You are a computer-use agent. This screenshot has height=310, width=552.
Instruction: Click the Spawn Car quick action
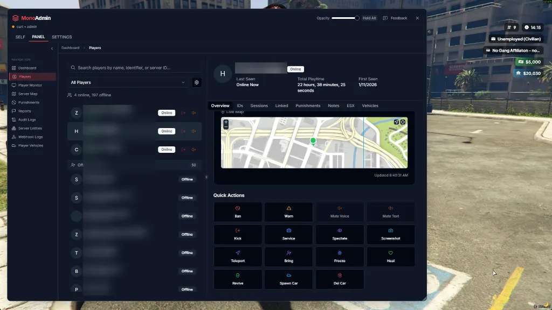pos(288,279)
